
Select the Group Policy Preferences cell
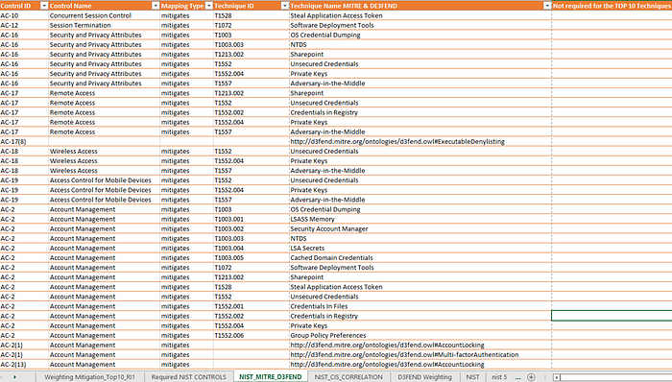click(x=420, y=335)
